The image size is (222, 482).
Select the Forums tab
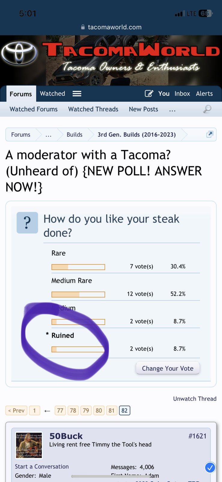tap(21, 94)
